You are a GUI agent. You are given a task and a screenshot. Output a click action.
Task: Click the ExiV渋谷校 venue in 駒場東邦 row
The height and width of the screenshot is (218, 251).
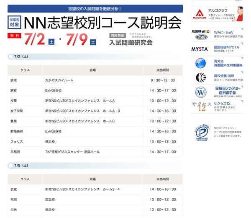click(x=93, y=131)
